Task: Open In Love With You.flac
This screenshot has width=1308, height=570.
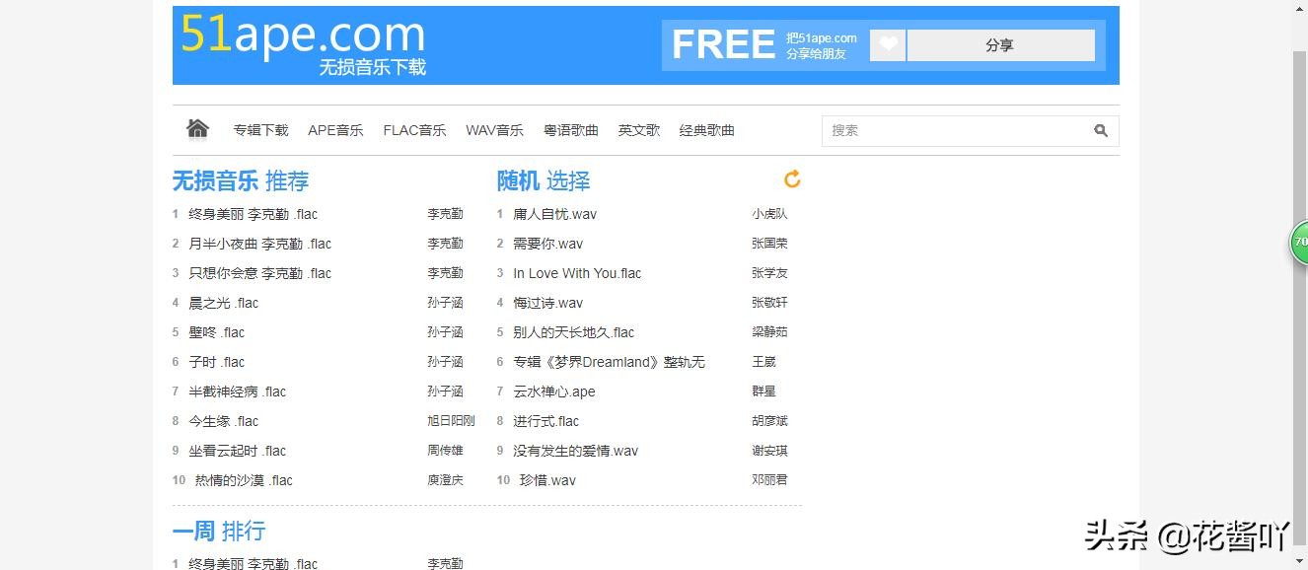Action: (x=576, y=273)
